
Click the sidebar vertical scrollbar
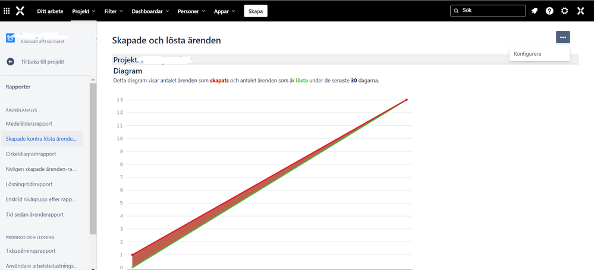pyautogui.click(x=93, y=158)
